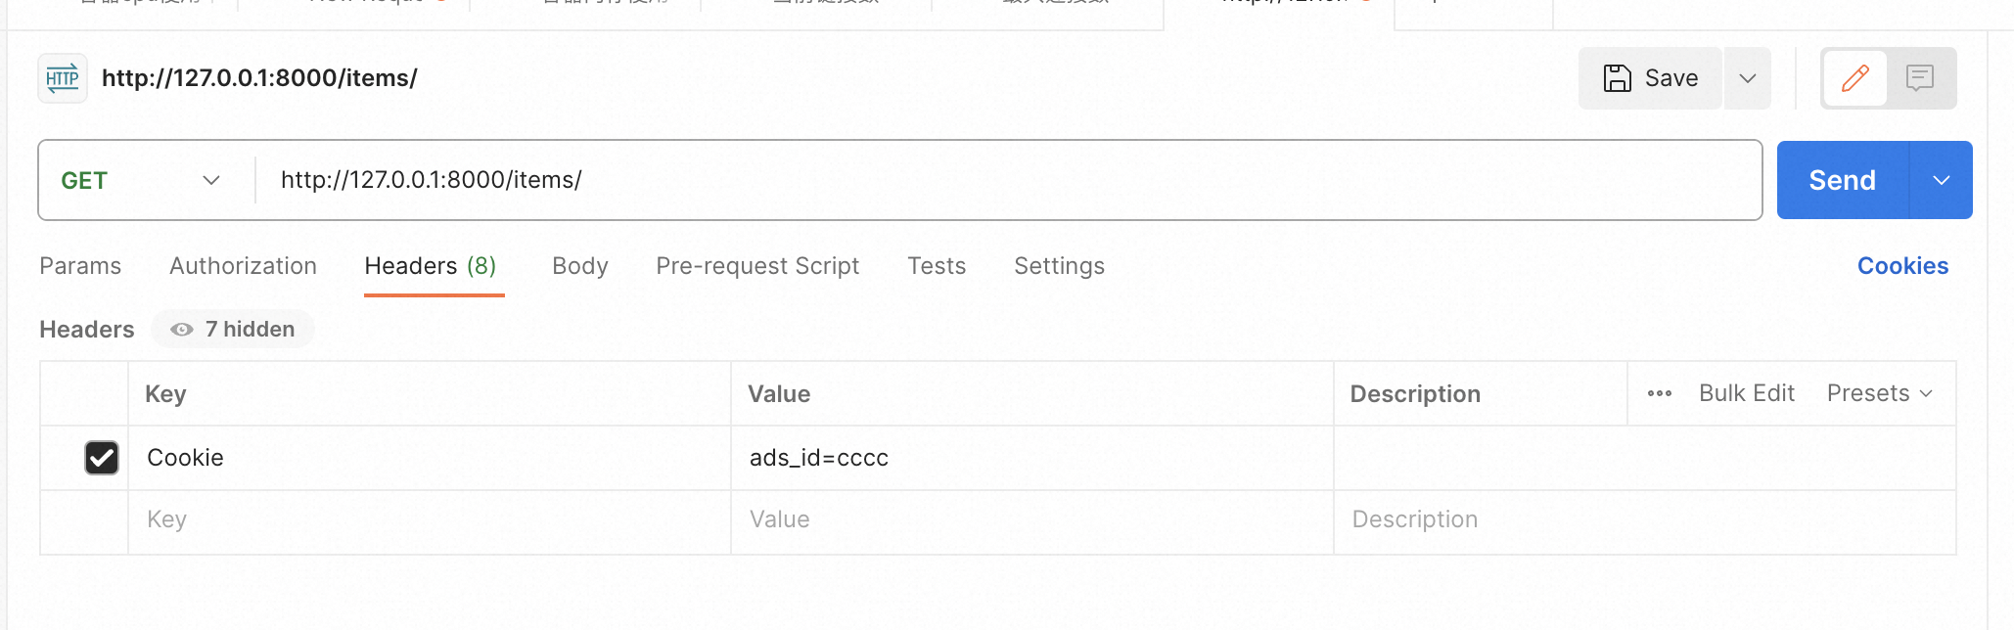Click the pencil edit icon
Screen dimensions: 2014x630
(1854, 78)
